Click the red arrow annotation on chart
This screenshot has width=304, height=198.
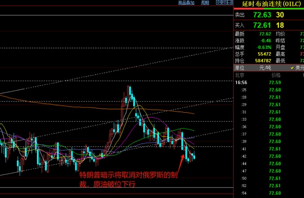tap(181, 163)
